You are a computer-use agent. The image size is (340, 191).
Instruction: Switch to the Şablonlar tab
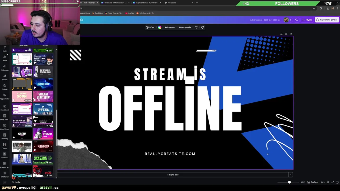tap(23, 45)
